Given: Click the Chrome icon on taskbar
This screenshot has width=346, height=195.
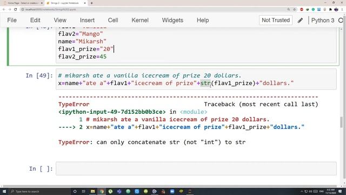Looking at the screenshot, I should [102, 191].
